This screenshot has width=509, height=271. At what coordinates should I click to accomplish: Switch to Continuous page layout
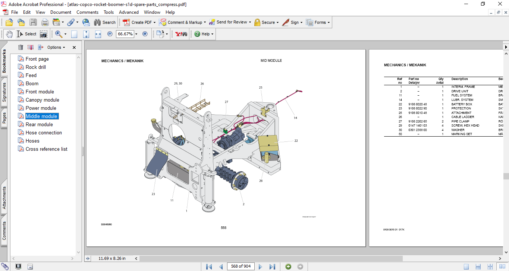(478, 267)
